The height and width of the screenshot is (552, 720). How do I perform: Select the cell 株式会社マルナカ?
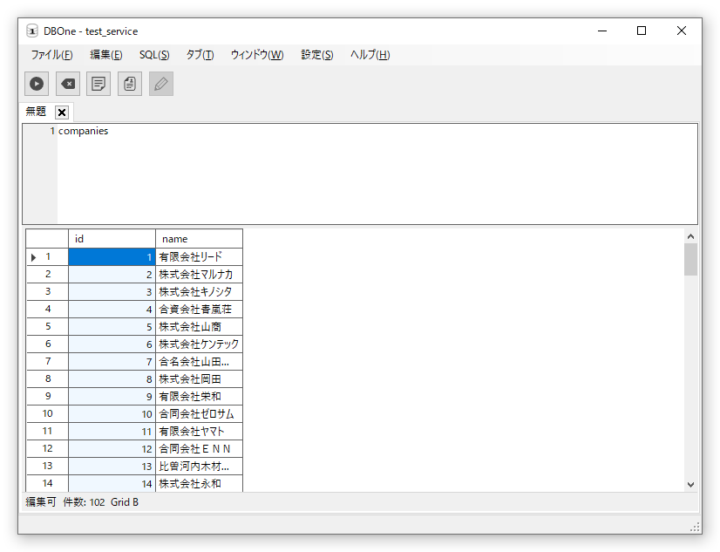[198, 275]
